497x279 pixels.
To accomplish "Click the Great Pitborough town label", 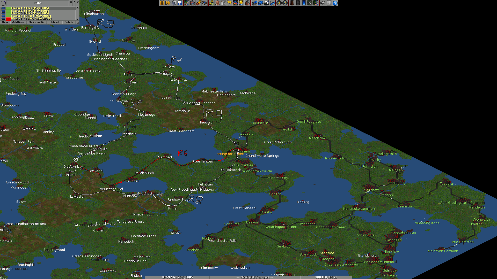I will [278, 142].
